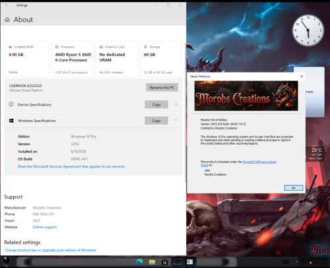Image resolution: width=330 pixels, height=268 pixels.
Task: Expand Device Specifications chevron
Action: point(176,104)
